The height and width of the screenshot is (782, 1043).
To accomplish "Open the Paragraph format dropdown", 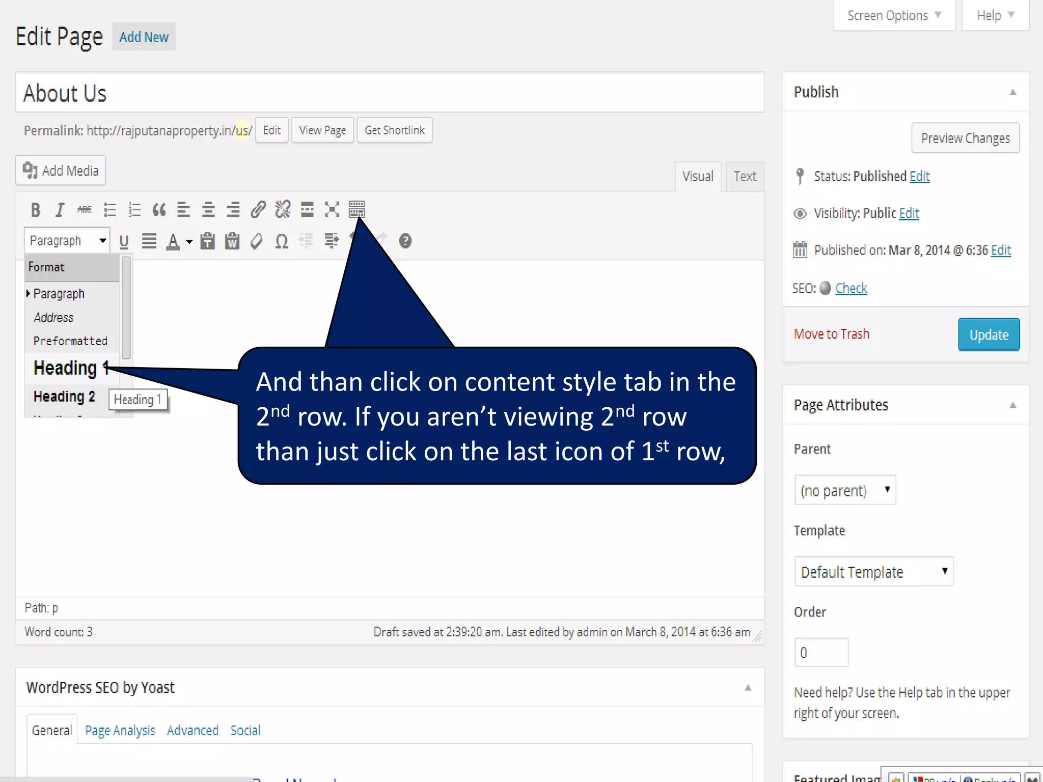I will (x=67, y=240).
